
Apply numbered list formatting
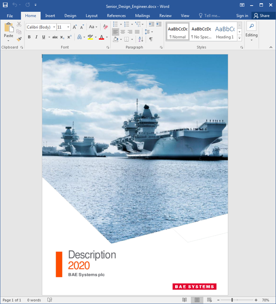point(127,24)
